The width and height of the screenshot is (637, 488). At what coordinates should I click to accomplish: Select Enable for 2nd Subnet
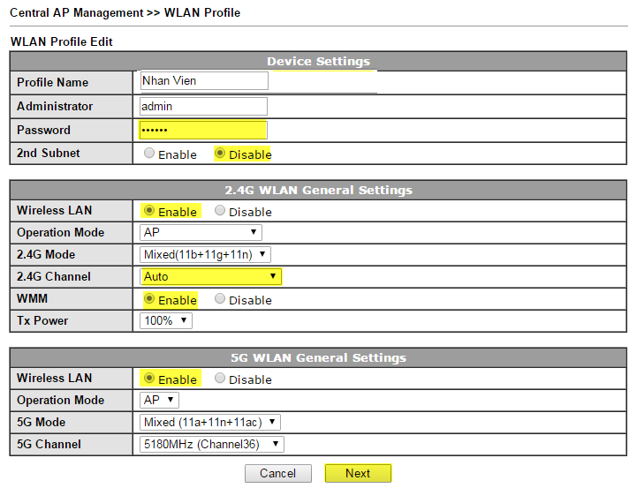[x=149, y=153]
